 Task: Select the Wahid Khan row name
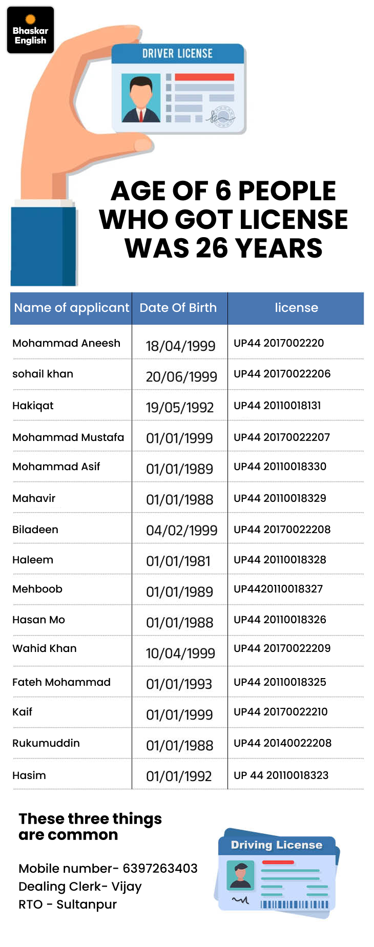[45, 648]
